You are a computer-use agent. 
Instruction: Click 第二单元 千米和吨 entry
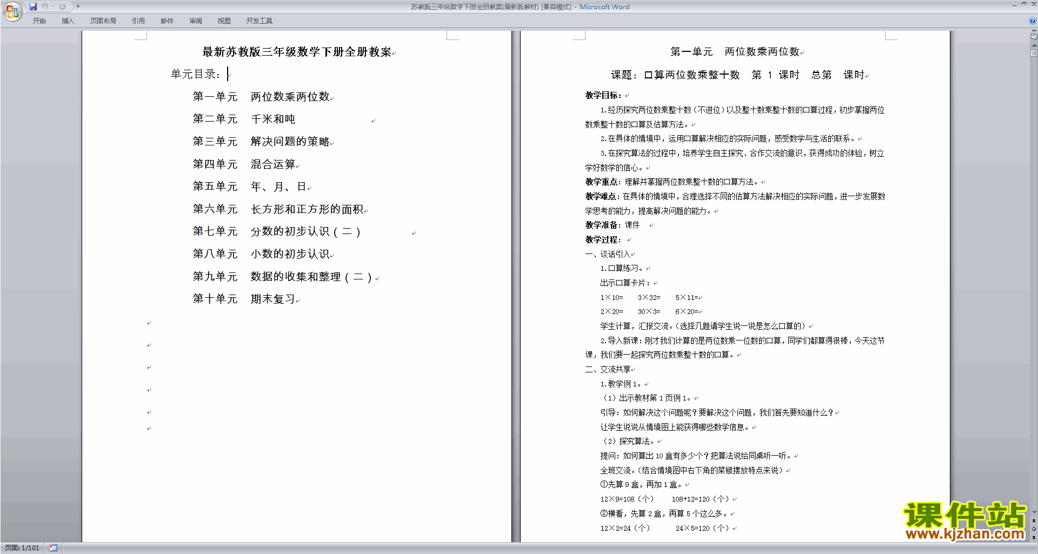click(244, 119)
